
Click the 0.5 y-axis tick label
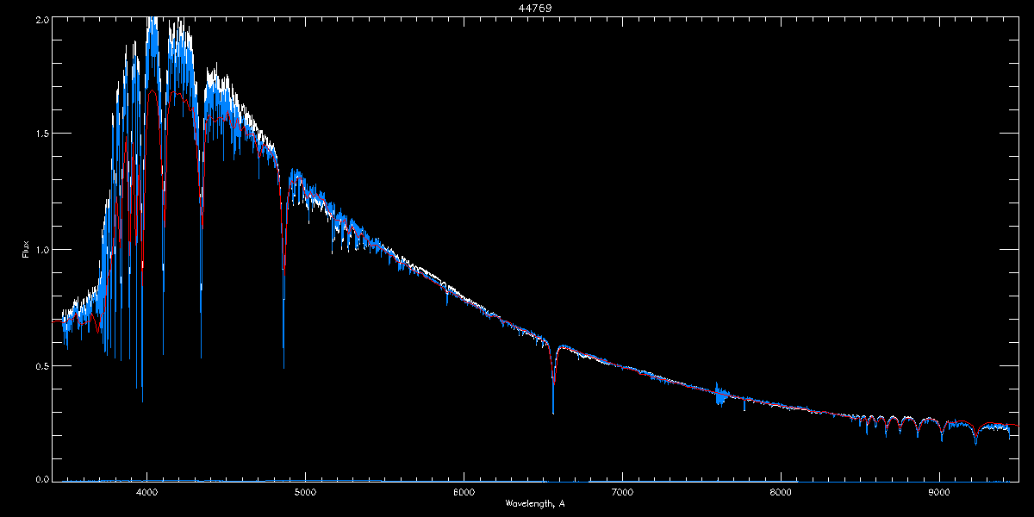[41, 365]
